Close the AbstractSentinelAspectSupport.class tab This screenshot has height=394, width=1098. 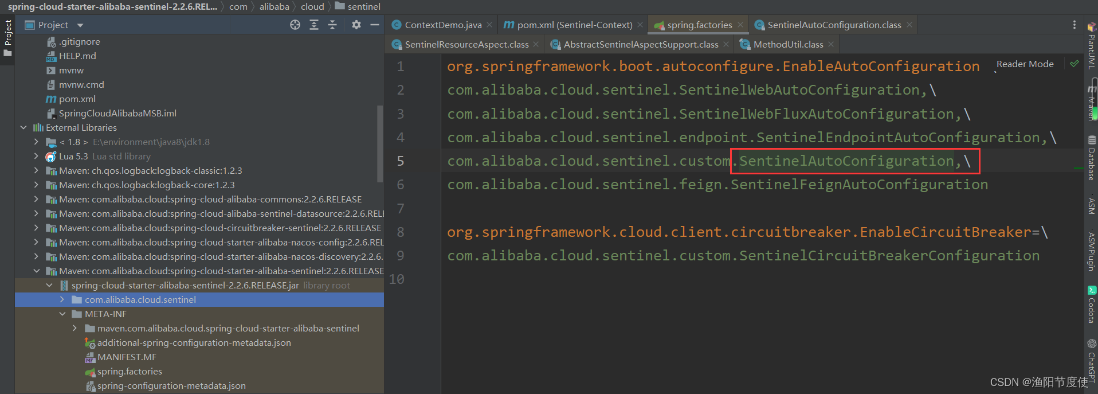pos(726,44)
